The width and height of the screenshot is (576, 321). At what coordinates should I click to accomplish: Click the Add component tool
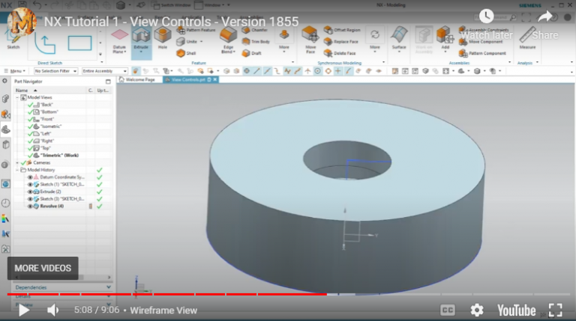(445, 38)
